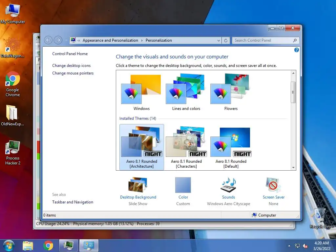The width and height of the screenshot is (336, 252).
Task: Select Aero 8.1 Rounded [Characters] theme
Action: point(186,147)
